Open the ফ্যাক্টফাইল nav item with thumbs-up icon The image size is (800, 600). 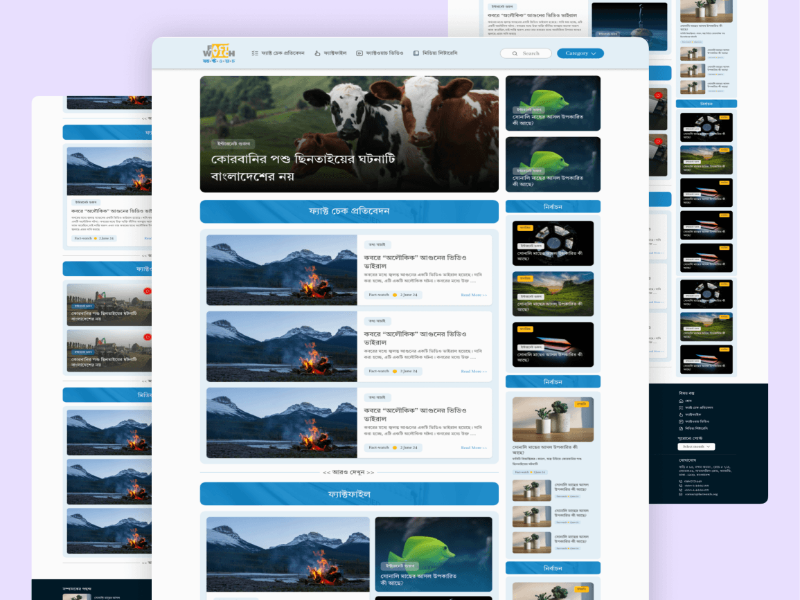tap(330, 53)
